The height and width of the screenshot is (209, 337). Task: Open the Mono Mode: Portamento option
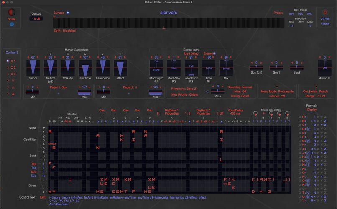[277, 92]
